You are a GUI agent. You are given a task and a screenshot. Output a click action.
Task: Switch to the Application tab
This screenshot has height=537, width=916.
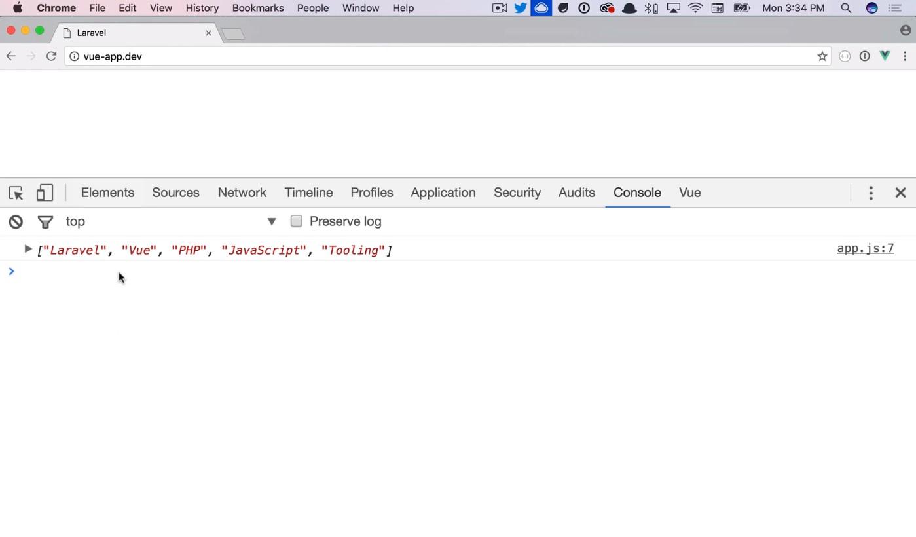[443, 193]
